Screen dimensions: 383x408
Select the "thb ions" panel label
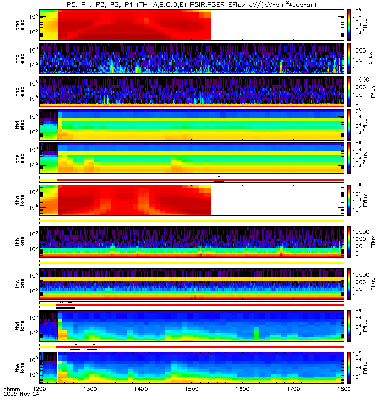pyautogui.click(x=20, y=242)
